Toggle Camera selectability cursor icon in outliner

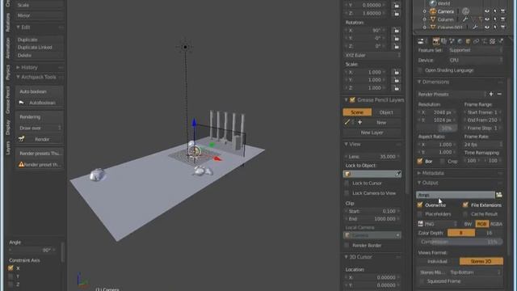[495, 11]
